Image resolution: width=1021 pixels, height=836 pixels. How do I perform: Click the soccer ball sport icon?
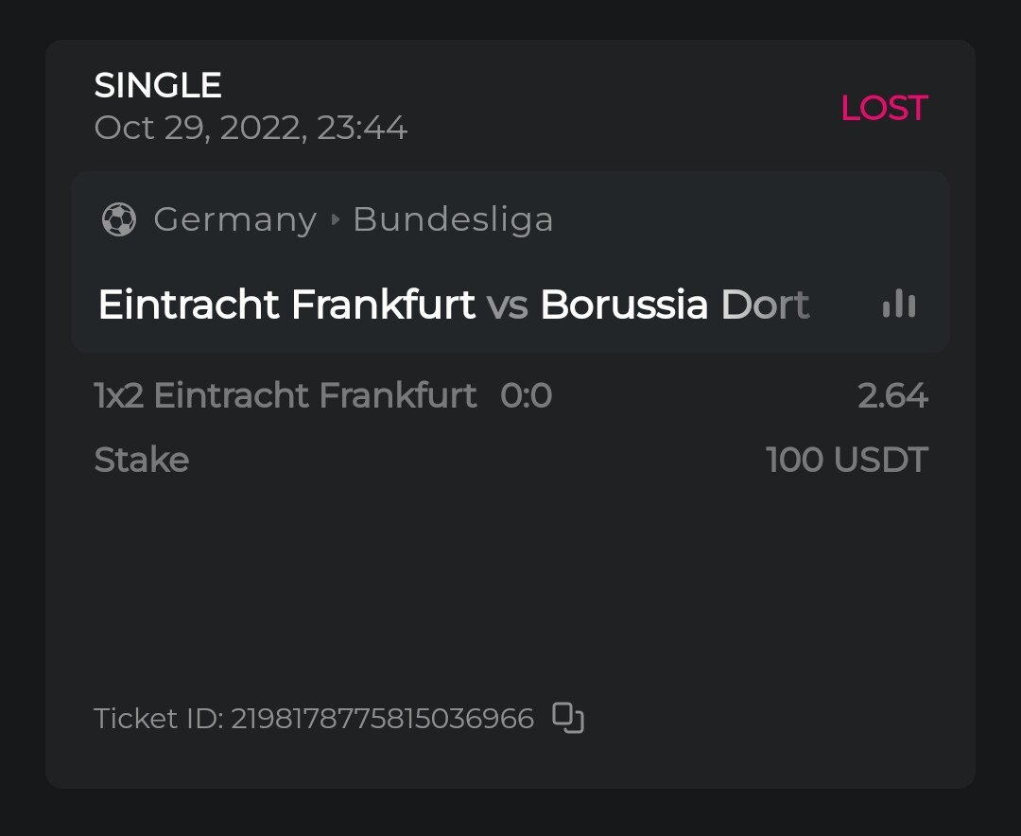[x=119, y=219]
